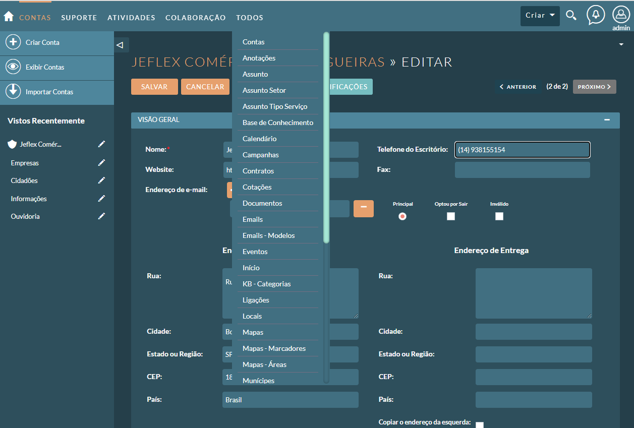
Task: Open the Colaboração navigation menu
Action: [196, 18]
